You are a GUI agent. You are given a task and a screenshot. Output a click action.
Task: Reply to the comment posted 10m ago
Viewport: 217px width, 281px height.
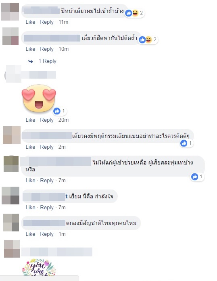(47, 49)
